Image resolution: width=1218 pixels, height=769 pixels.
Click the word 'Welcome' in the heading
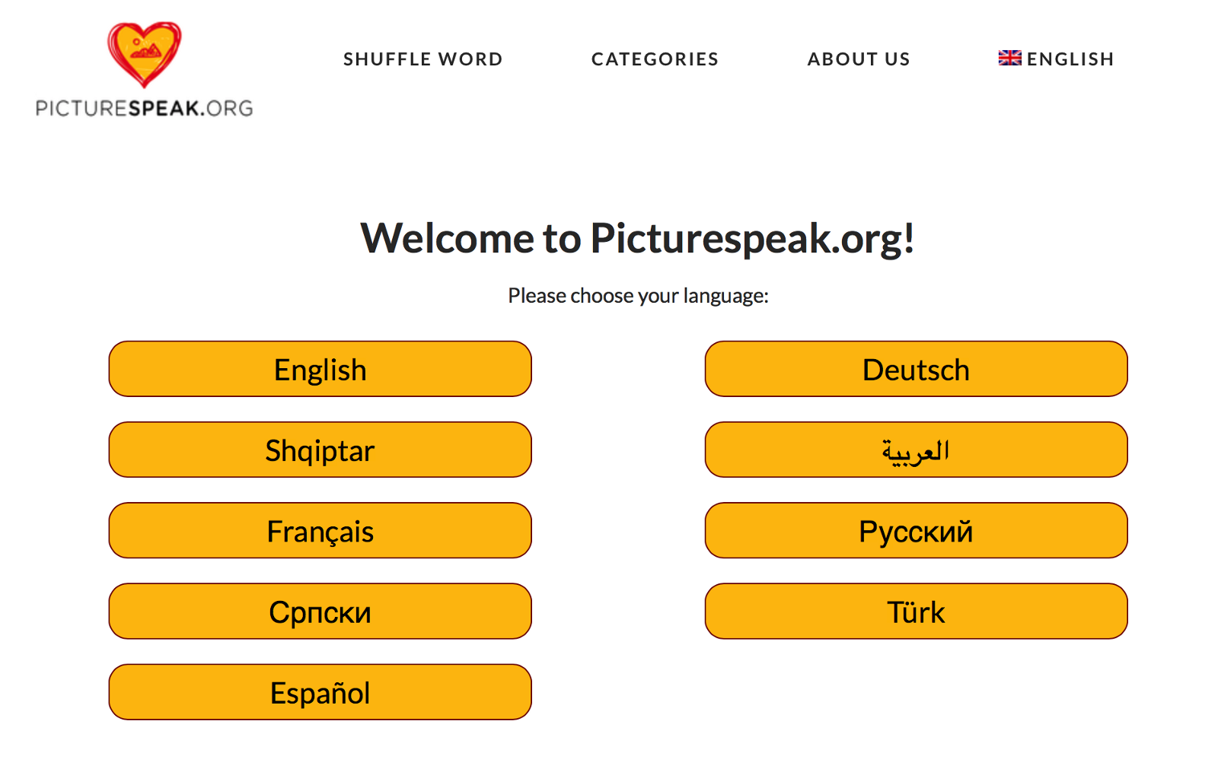(x=448, y=238)
